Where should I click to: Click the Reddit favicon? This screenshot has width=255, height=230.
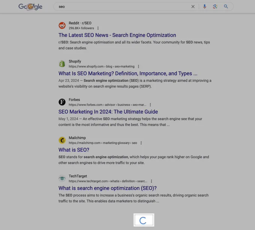tap(62, 26)
